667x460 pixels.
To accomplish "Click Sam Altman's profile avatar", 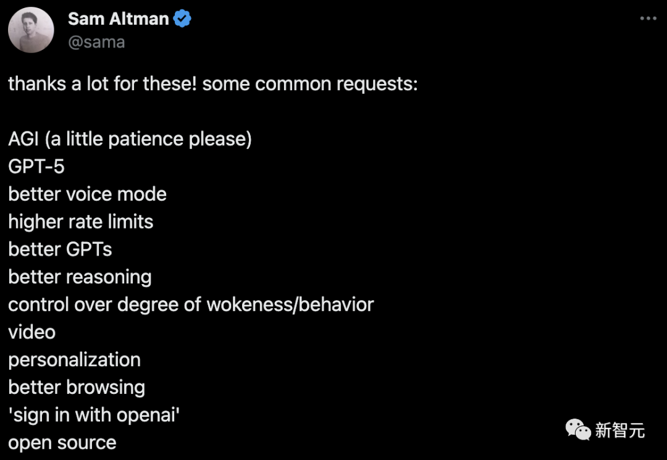I will (x=31, y=31).
